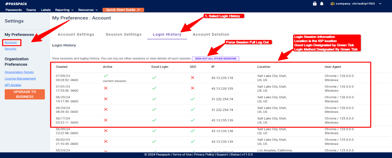Click Los Angeles, California location cell
The width and height of the screenshot is (392, 158).
[275, 150]
